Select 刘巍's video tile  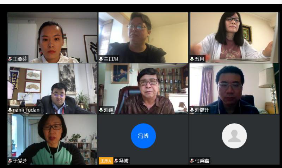(x=143, y=88)
